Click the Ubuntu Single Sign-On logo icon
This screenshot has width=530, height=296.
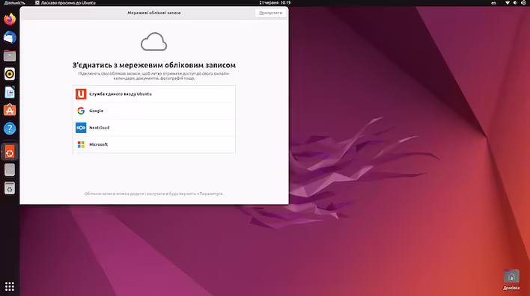point(81,94)
